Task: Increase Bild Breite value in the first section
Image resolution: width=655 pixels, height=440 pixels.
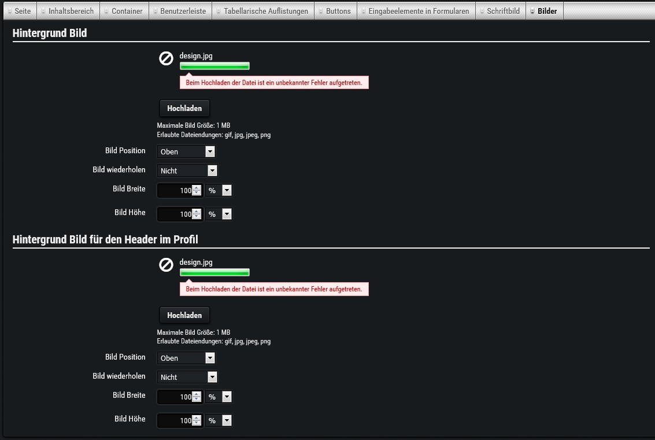Action: click(x=197, y=187)
